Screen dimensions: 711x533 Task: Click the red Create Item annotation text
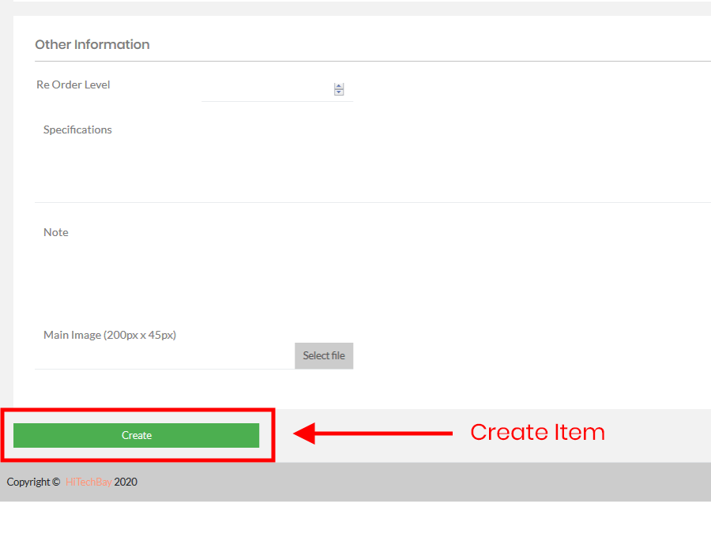click(537, 432)
